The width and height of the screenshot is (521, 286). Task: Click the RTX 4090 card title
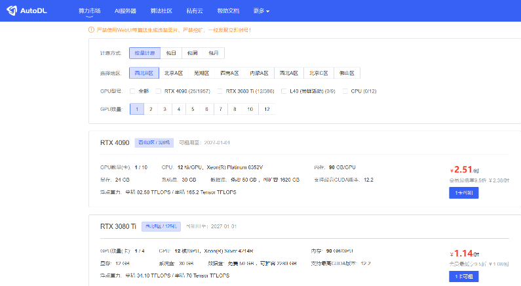(x=115, y=142)
